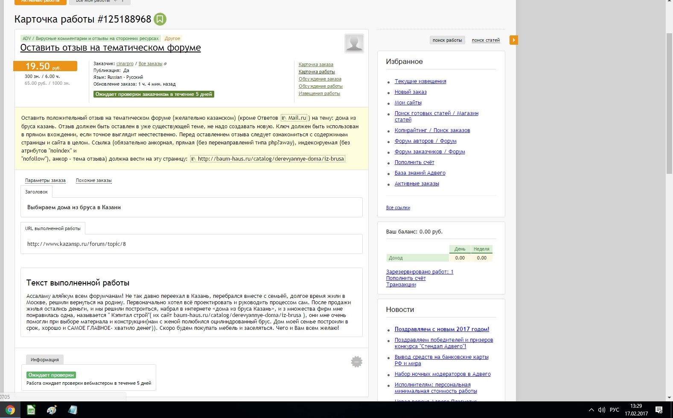Open 'Текущие извещения' in the Favorites list

pos(420,81)
